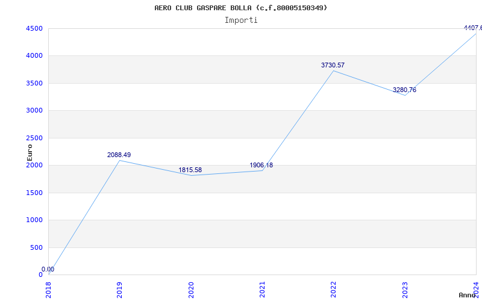Screen dimensions: 482x301
Task: Click the 2000 y-axis label
Action: click(x=34, y=165)
